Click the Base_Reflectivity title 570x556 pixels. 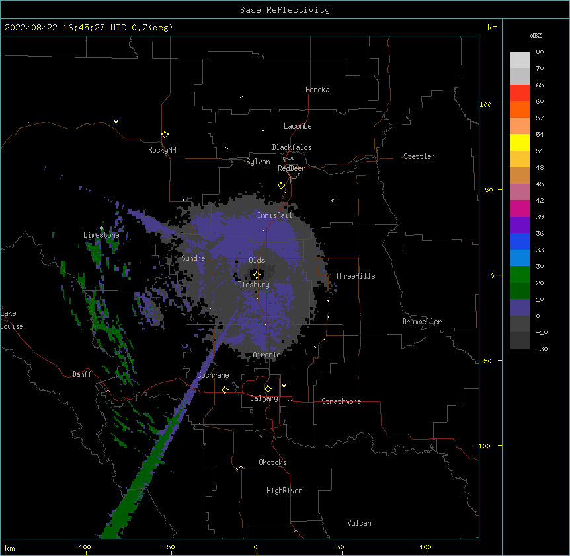pos(285,10)
